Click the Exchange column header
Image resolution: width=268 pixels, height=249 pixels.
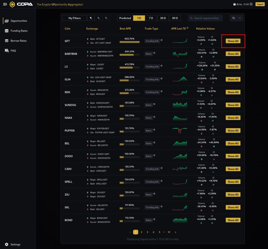click(92, 28)
